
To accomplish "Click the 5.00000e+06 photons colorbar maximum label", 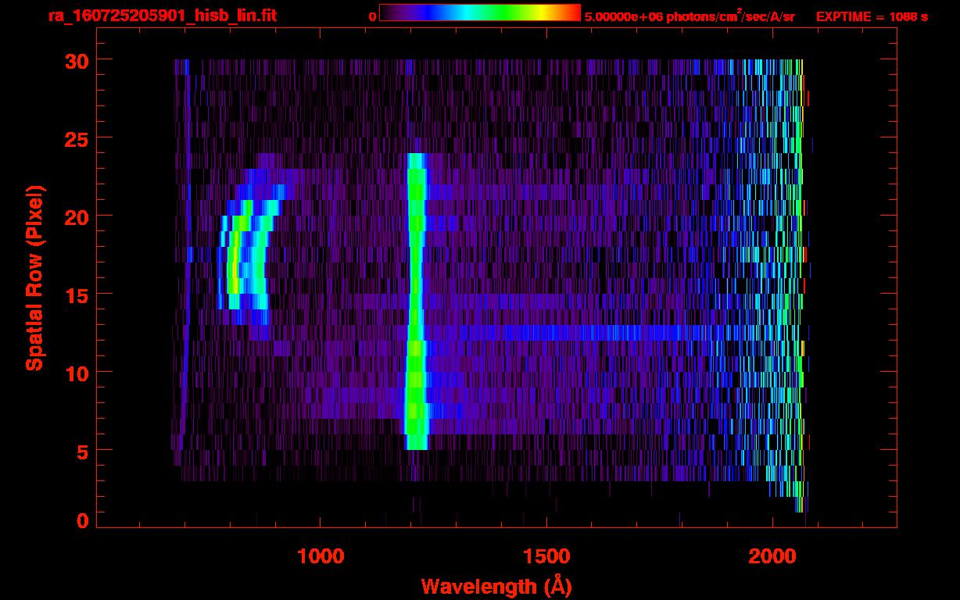I will 690,16.
